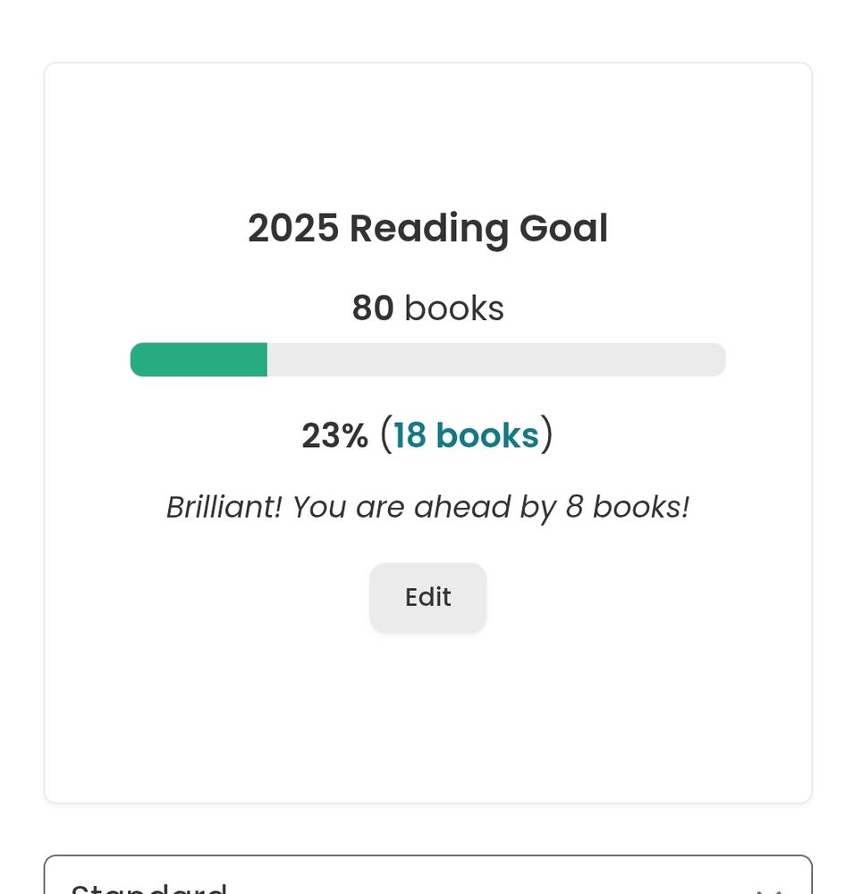Click the Standard label text
This screenshot has height=894, width=862.
pos(148,887)
